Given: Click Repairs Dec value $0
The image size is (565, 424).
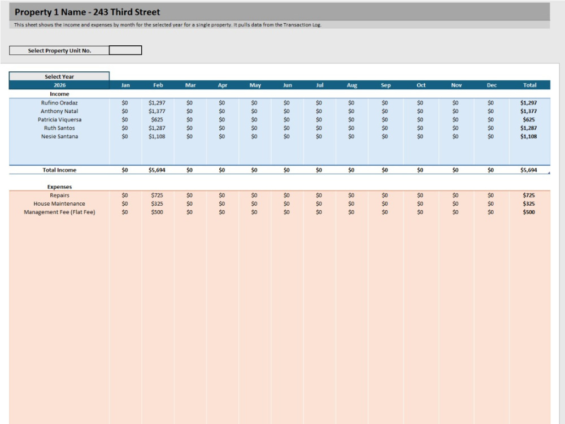Looking at the screenshot, I should [x=490, y=195].
